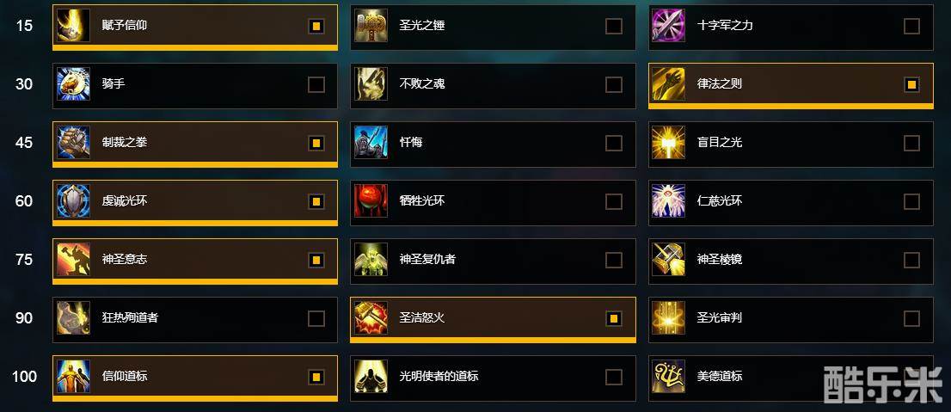The width and height of the screenshot is (951, 412).
Task: Click the 赋予信仰 talent icon
Action: point(73,26)
